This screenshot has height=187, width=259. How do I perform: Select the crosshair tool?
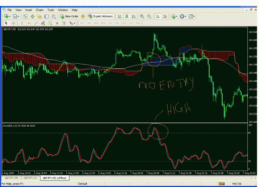point(14,23)
